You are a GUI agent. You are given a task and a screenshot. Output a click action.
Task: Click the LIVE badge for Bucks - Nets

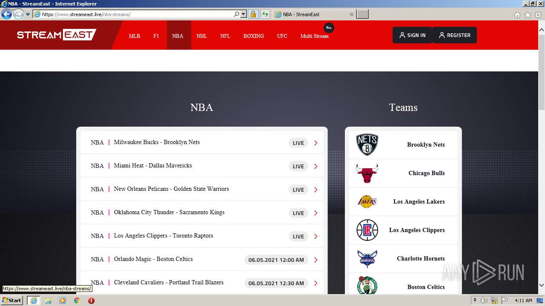[298, 143]
